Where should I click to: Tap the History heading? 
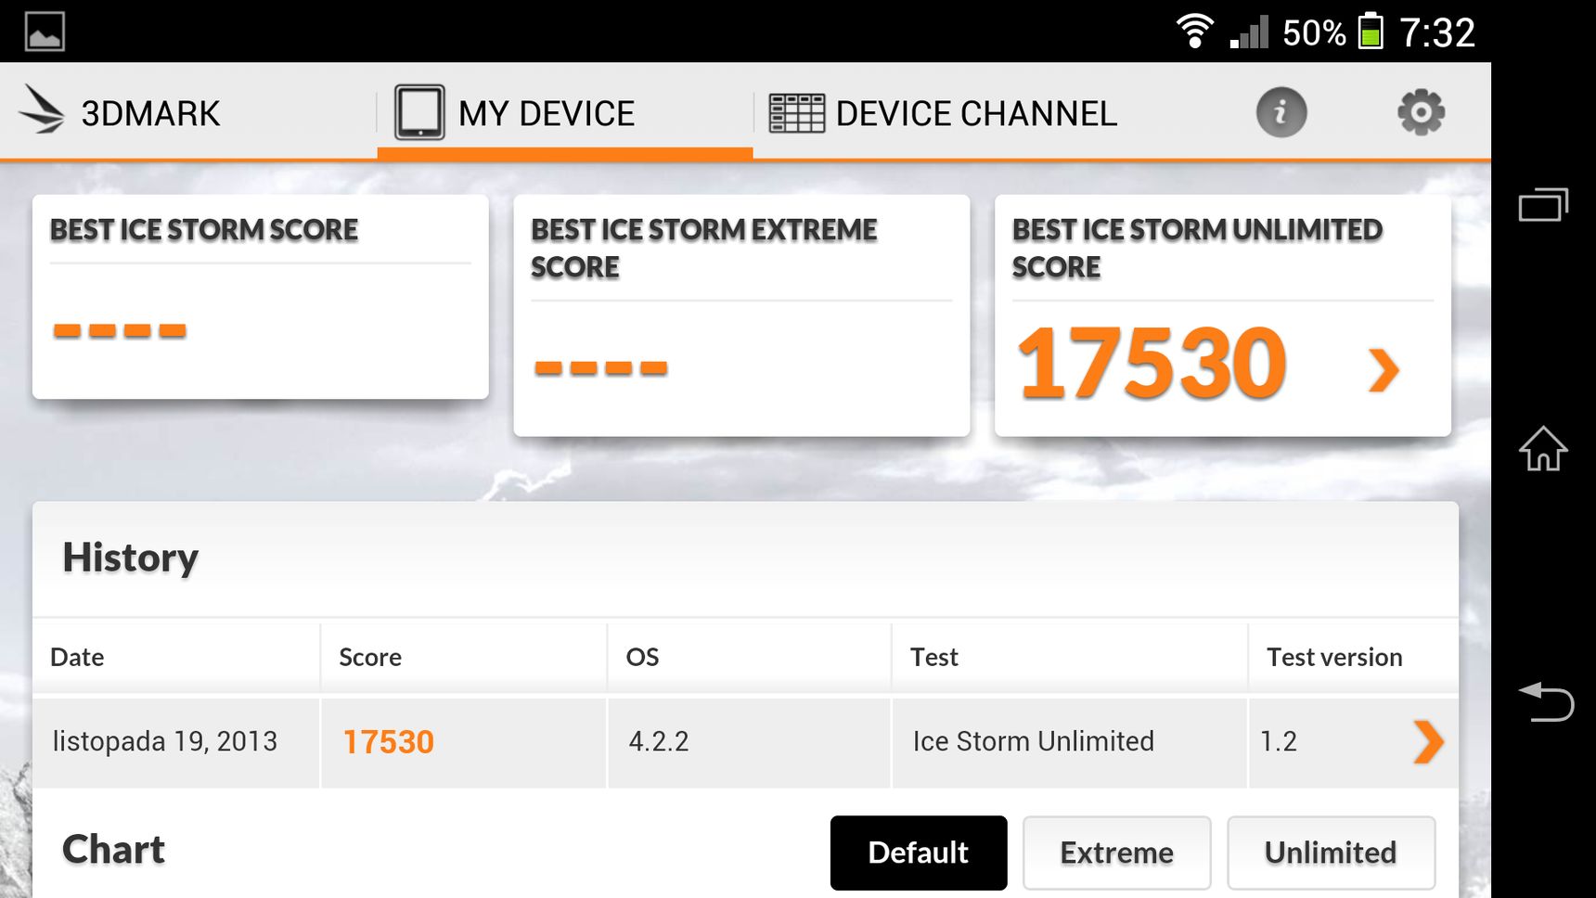131,558
